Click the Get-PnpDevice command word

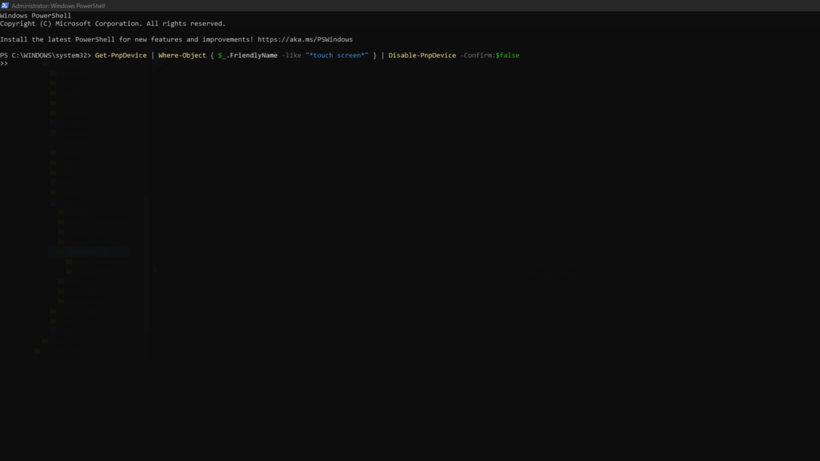[x=121, y=55]
